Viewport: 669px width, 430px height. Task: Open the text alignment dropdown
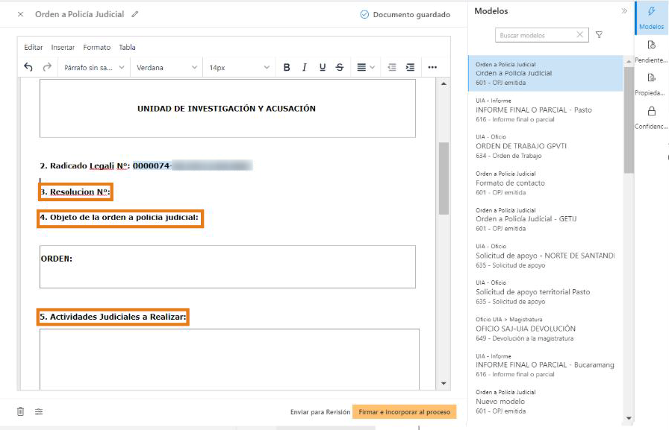(365, 67)
